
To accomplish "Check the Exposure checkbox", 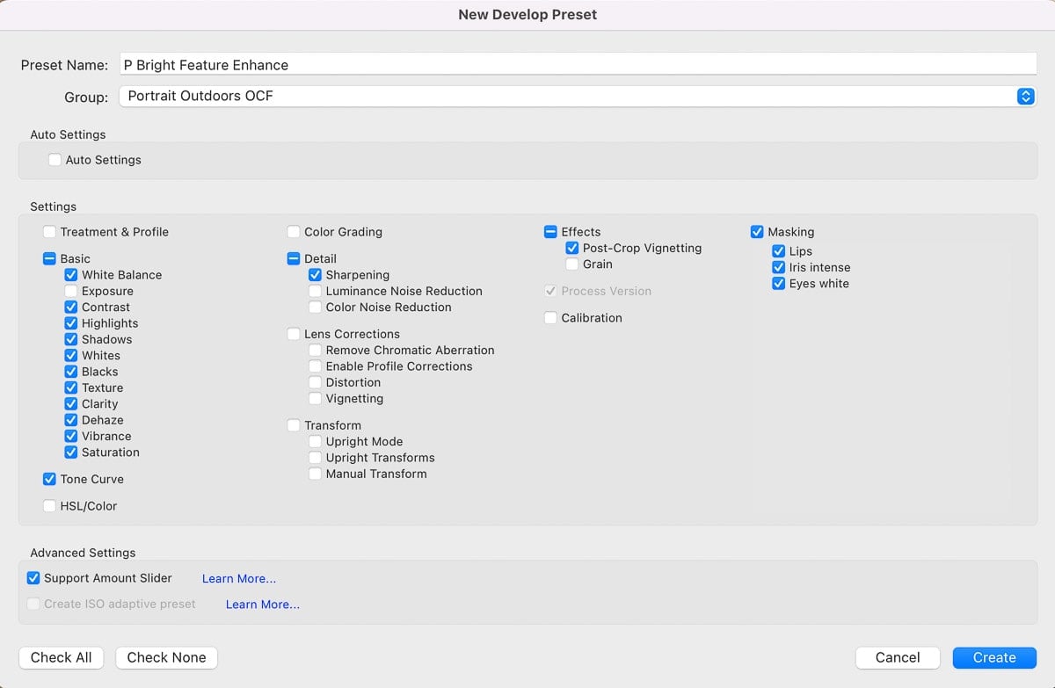I will [x=71, y=291].
